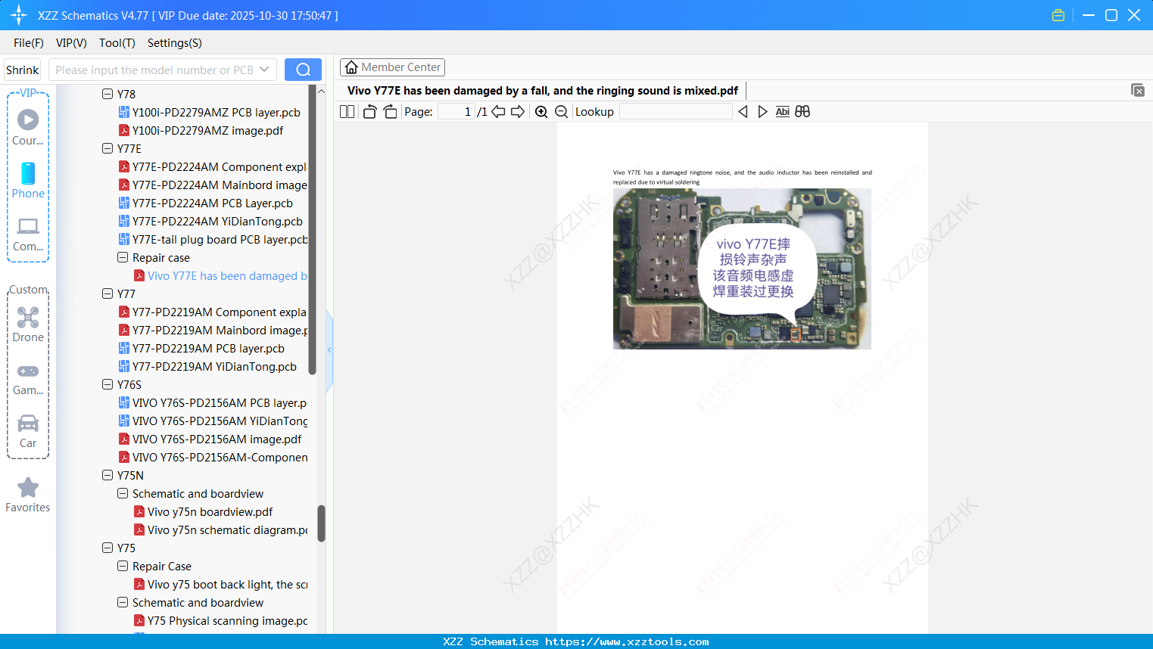Open the Settings(S) menu

(x=175, y=43)
